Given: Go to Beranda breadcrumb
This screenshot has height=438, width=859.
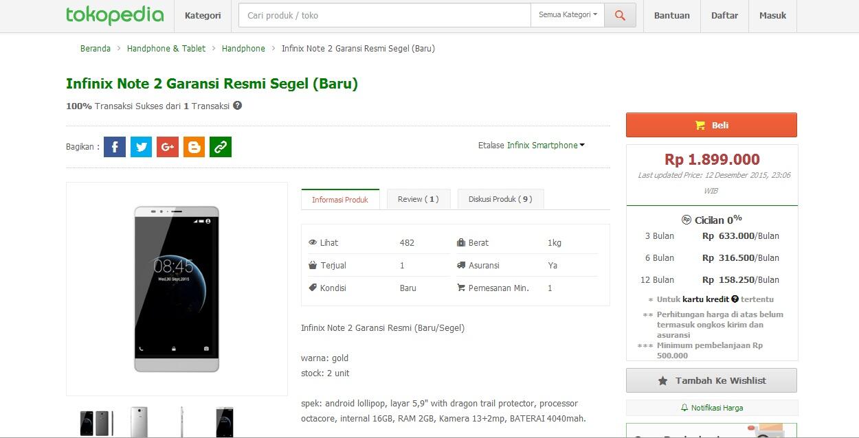Looking at the screenshot, I should pyautogui.click(x=96, y=49).
